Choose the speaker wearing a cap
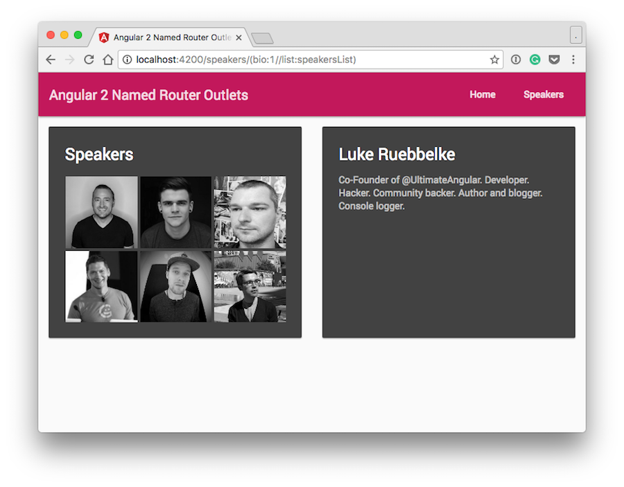 [x=175, y=286]
